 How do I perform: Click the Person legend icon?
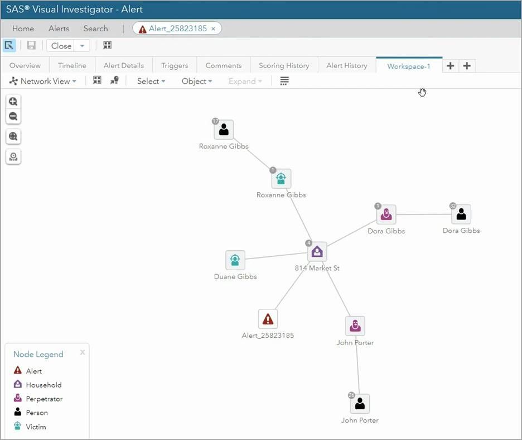point(18,412)
